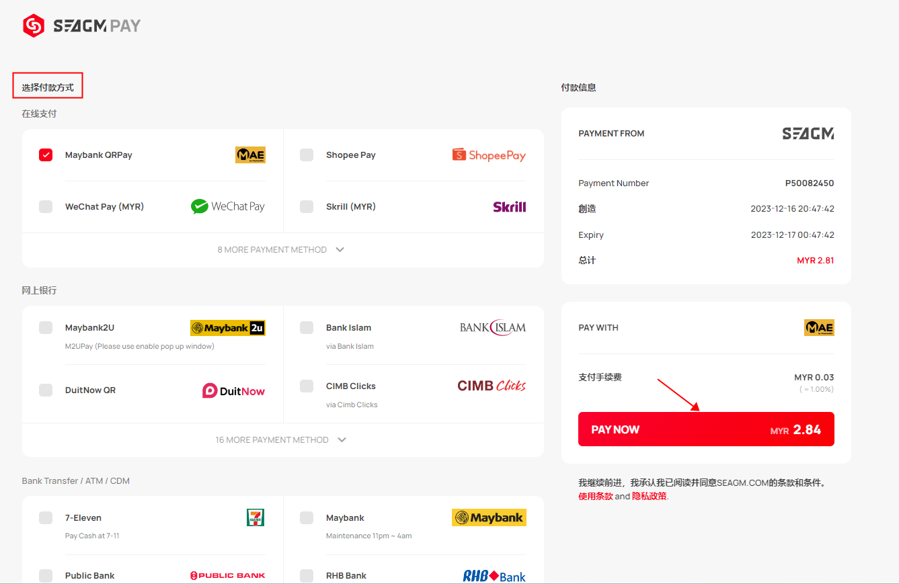Click the Bank Islam label
899x584 pixels.
tap(349, 328)
